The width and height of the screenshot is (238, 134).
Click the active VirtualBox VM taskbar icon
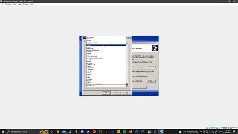pyautogui.click(x=161, y=131)
